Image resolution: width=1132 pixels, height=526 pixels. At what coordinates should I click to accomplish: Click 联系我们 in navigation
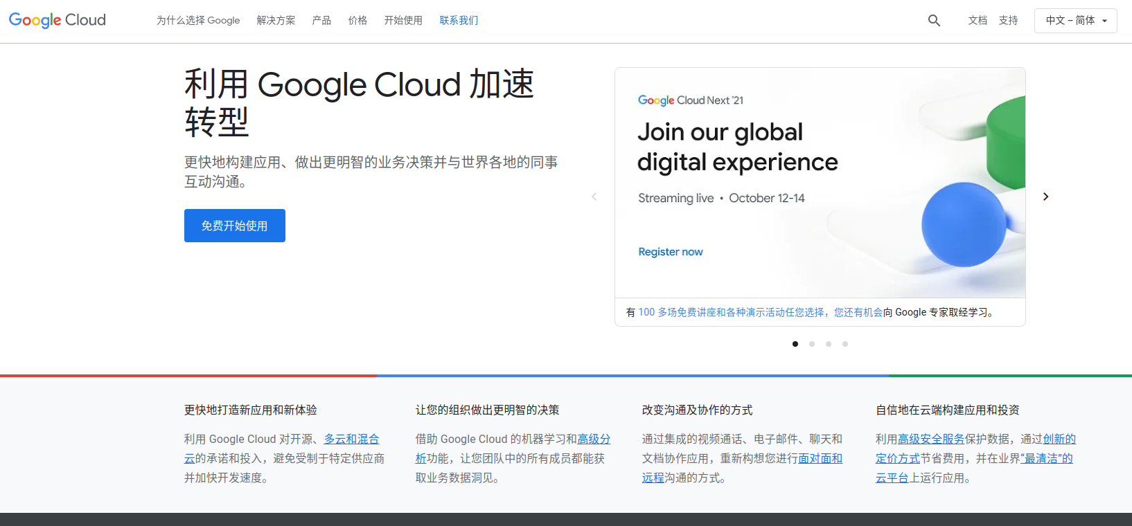click(459, 21)
